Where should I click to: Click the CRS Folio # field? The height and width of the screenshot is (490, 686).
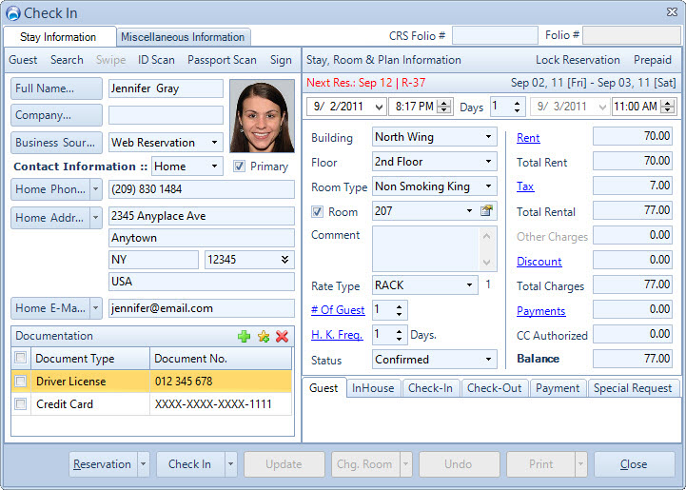(x=495, y=35)
